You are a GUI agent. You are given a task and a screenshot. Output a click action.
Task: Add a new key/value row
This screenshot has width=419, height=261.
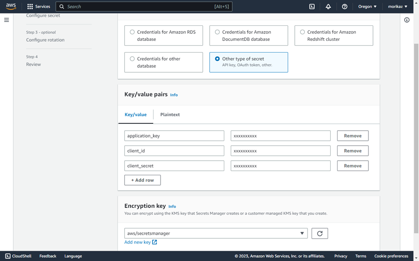(x=142, y=180)
